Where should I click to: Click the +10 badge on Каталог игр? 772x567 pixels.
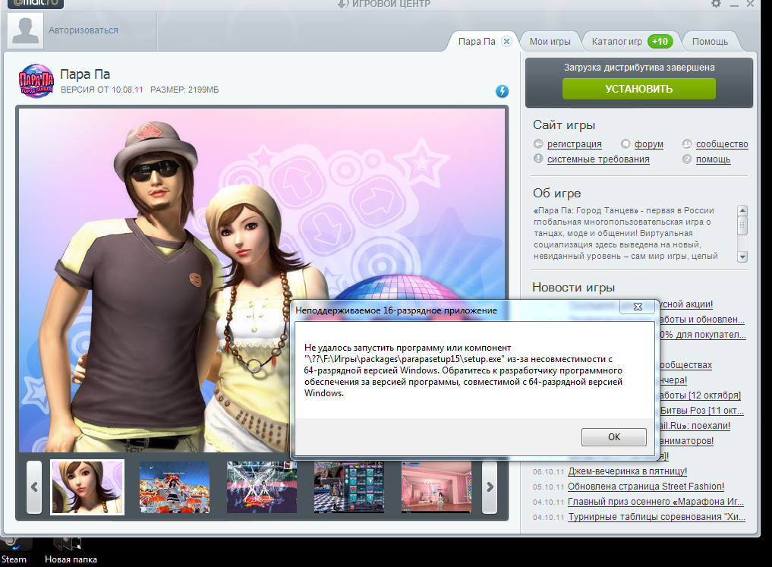(660, 41)
